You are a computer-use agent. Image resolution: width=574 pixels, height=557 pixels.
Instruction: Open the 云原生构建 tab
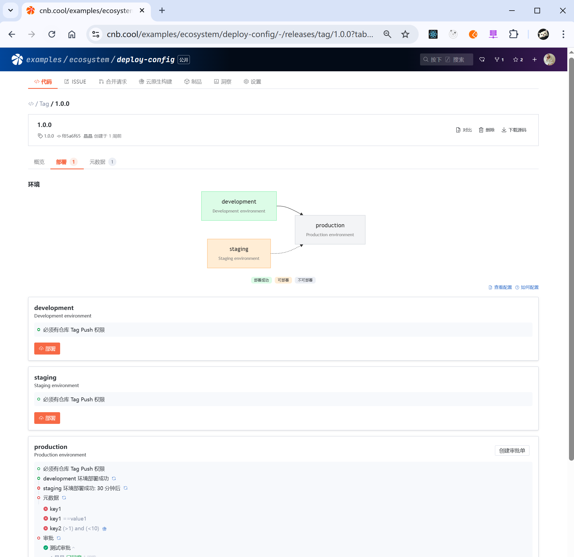click(x=156, y=82)
